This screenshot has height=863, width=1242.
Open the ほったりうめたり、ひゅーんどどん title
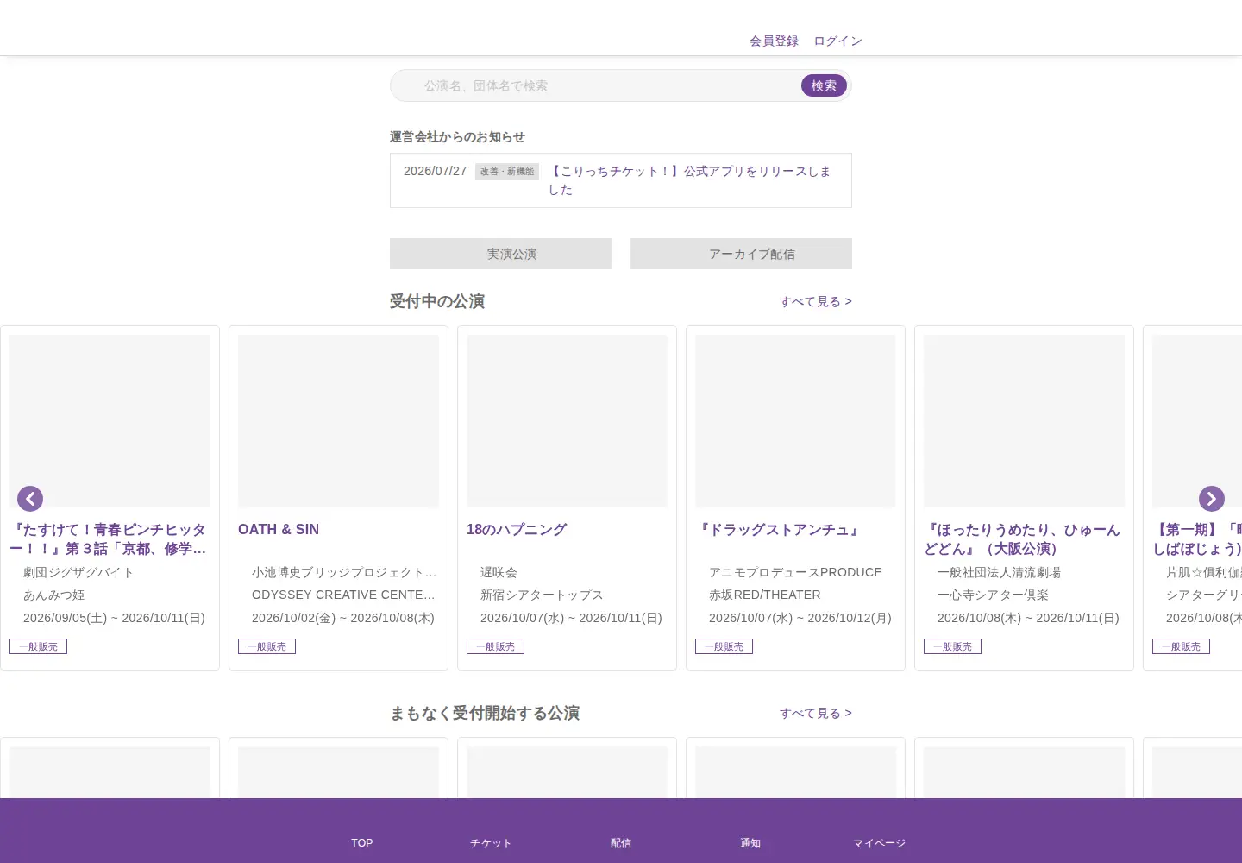1024,539
